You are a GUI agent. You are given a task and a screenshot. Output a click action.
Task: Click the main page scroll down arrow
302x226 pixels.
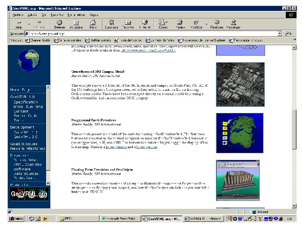(294, 206)
